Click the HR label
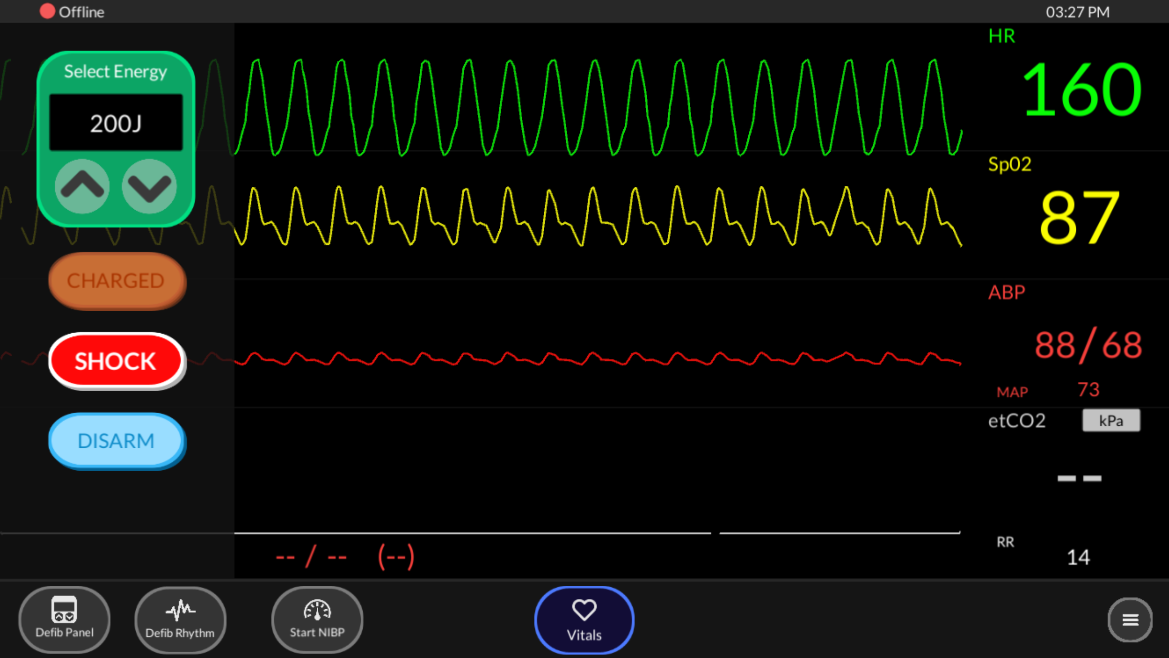1169x658 pixels. [1002, 36]
